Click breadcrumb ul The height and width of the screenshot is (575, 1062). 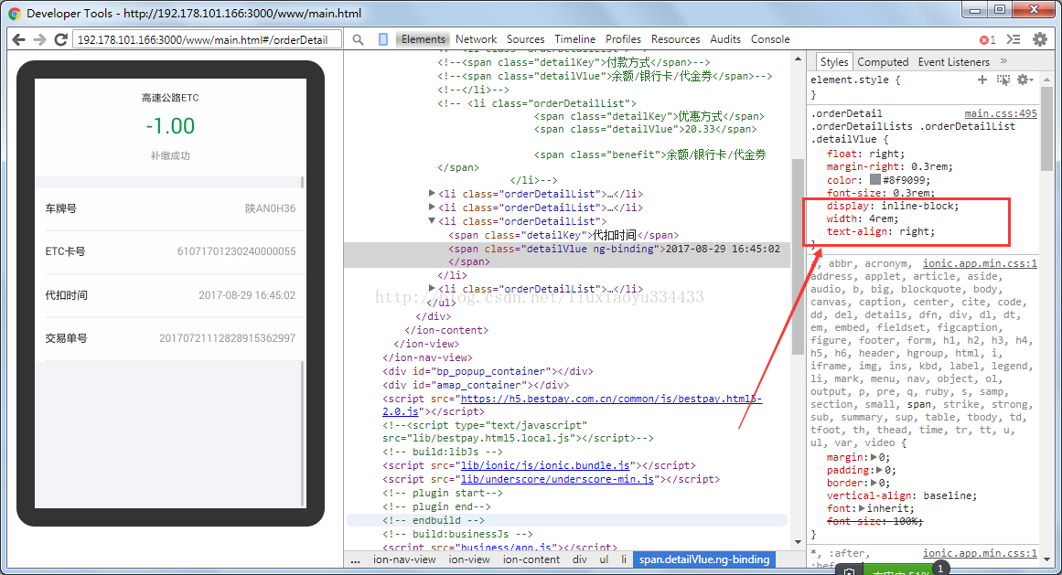(604, 559)
